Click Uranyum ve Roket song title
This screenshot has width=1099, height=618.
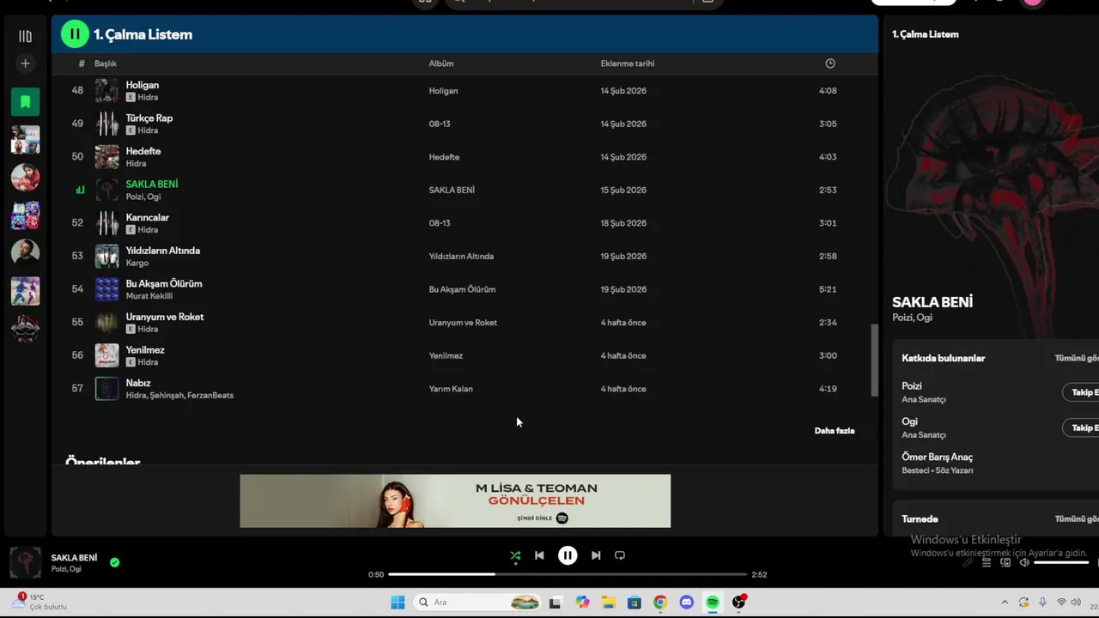coord(165,317)
